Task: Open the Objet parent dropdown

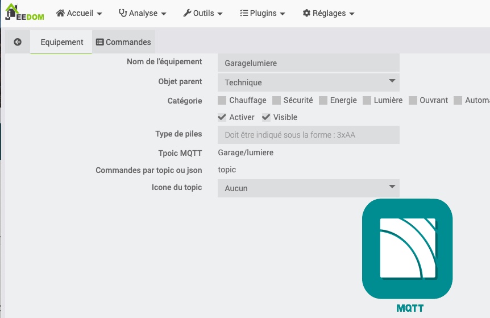Action: [309, 82]
